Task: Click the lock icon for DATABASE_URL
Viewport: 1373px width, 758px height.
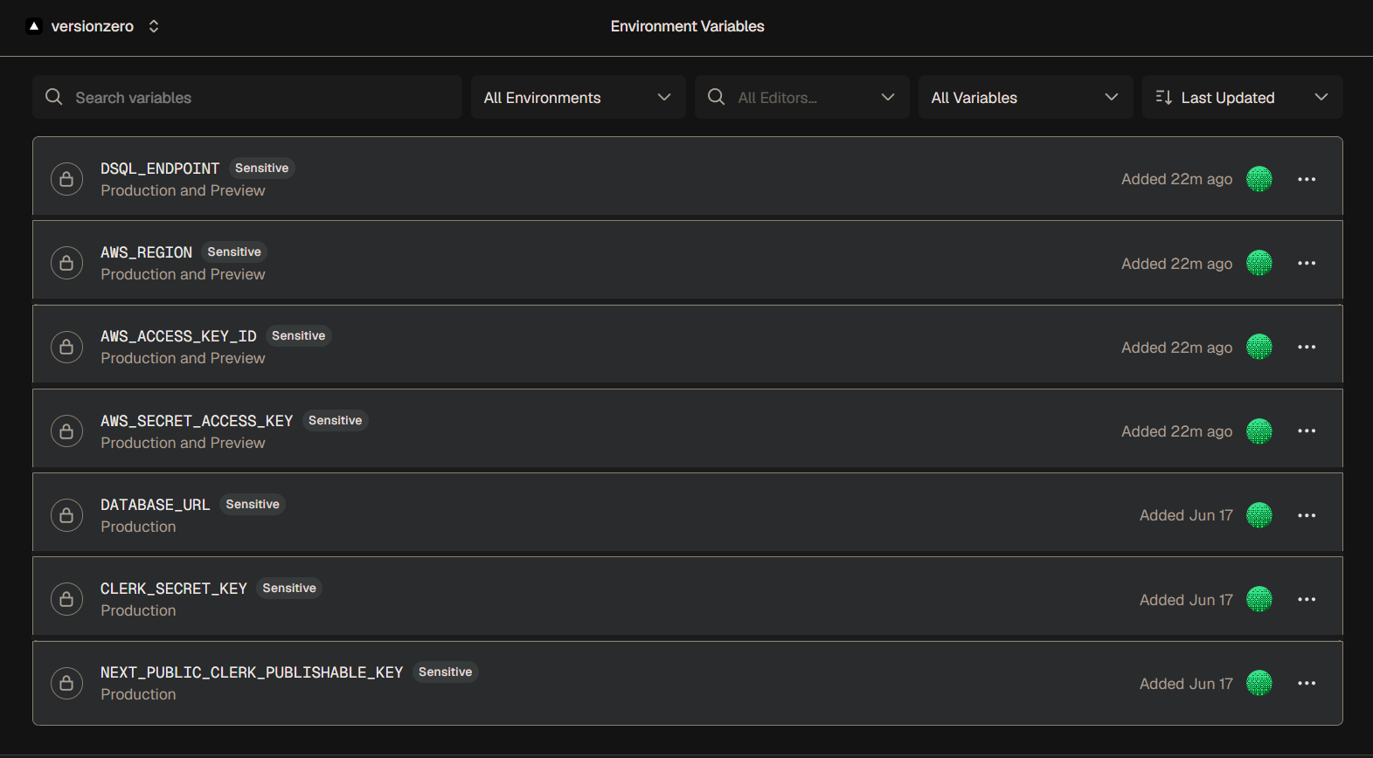Action: pos(66,515)
